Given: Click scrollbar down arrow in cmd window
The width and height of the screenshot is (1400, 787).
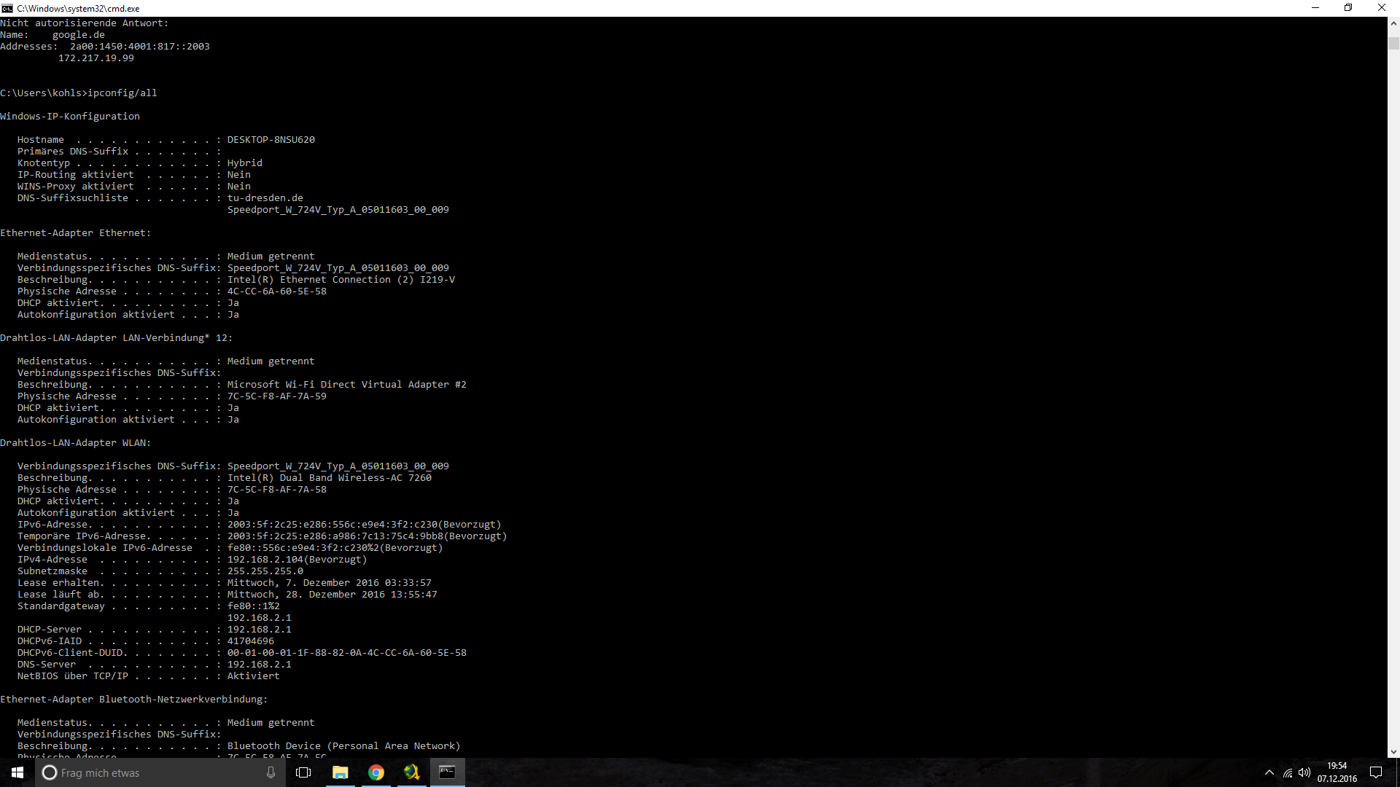Looking at the screenshot, I should (x=1393, y=751).
